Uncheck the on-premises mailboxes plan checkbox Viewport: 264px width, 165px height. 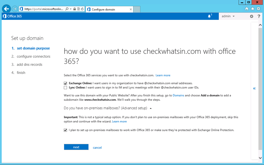[65, 130]
